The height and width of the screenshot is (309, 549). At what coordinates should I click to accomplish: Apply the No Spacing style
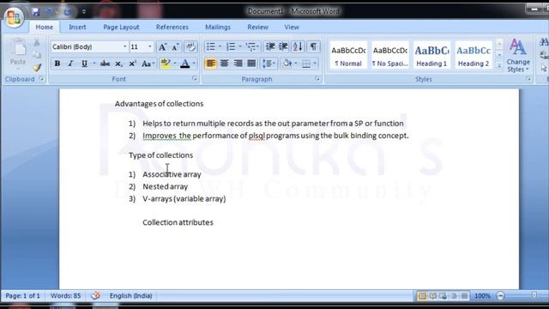tap(390, 55)
